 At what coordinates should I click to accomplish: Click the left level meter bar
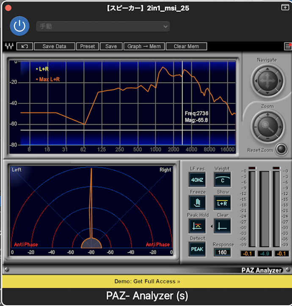pyautogui.click(x=252, y=209)
